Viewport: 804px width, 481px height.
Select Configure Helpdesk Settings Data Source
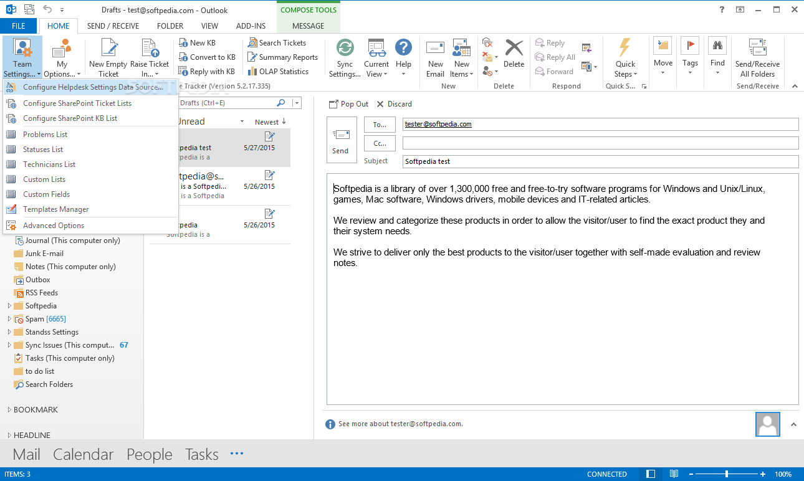point(91,87)
